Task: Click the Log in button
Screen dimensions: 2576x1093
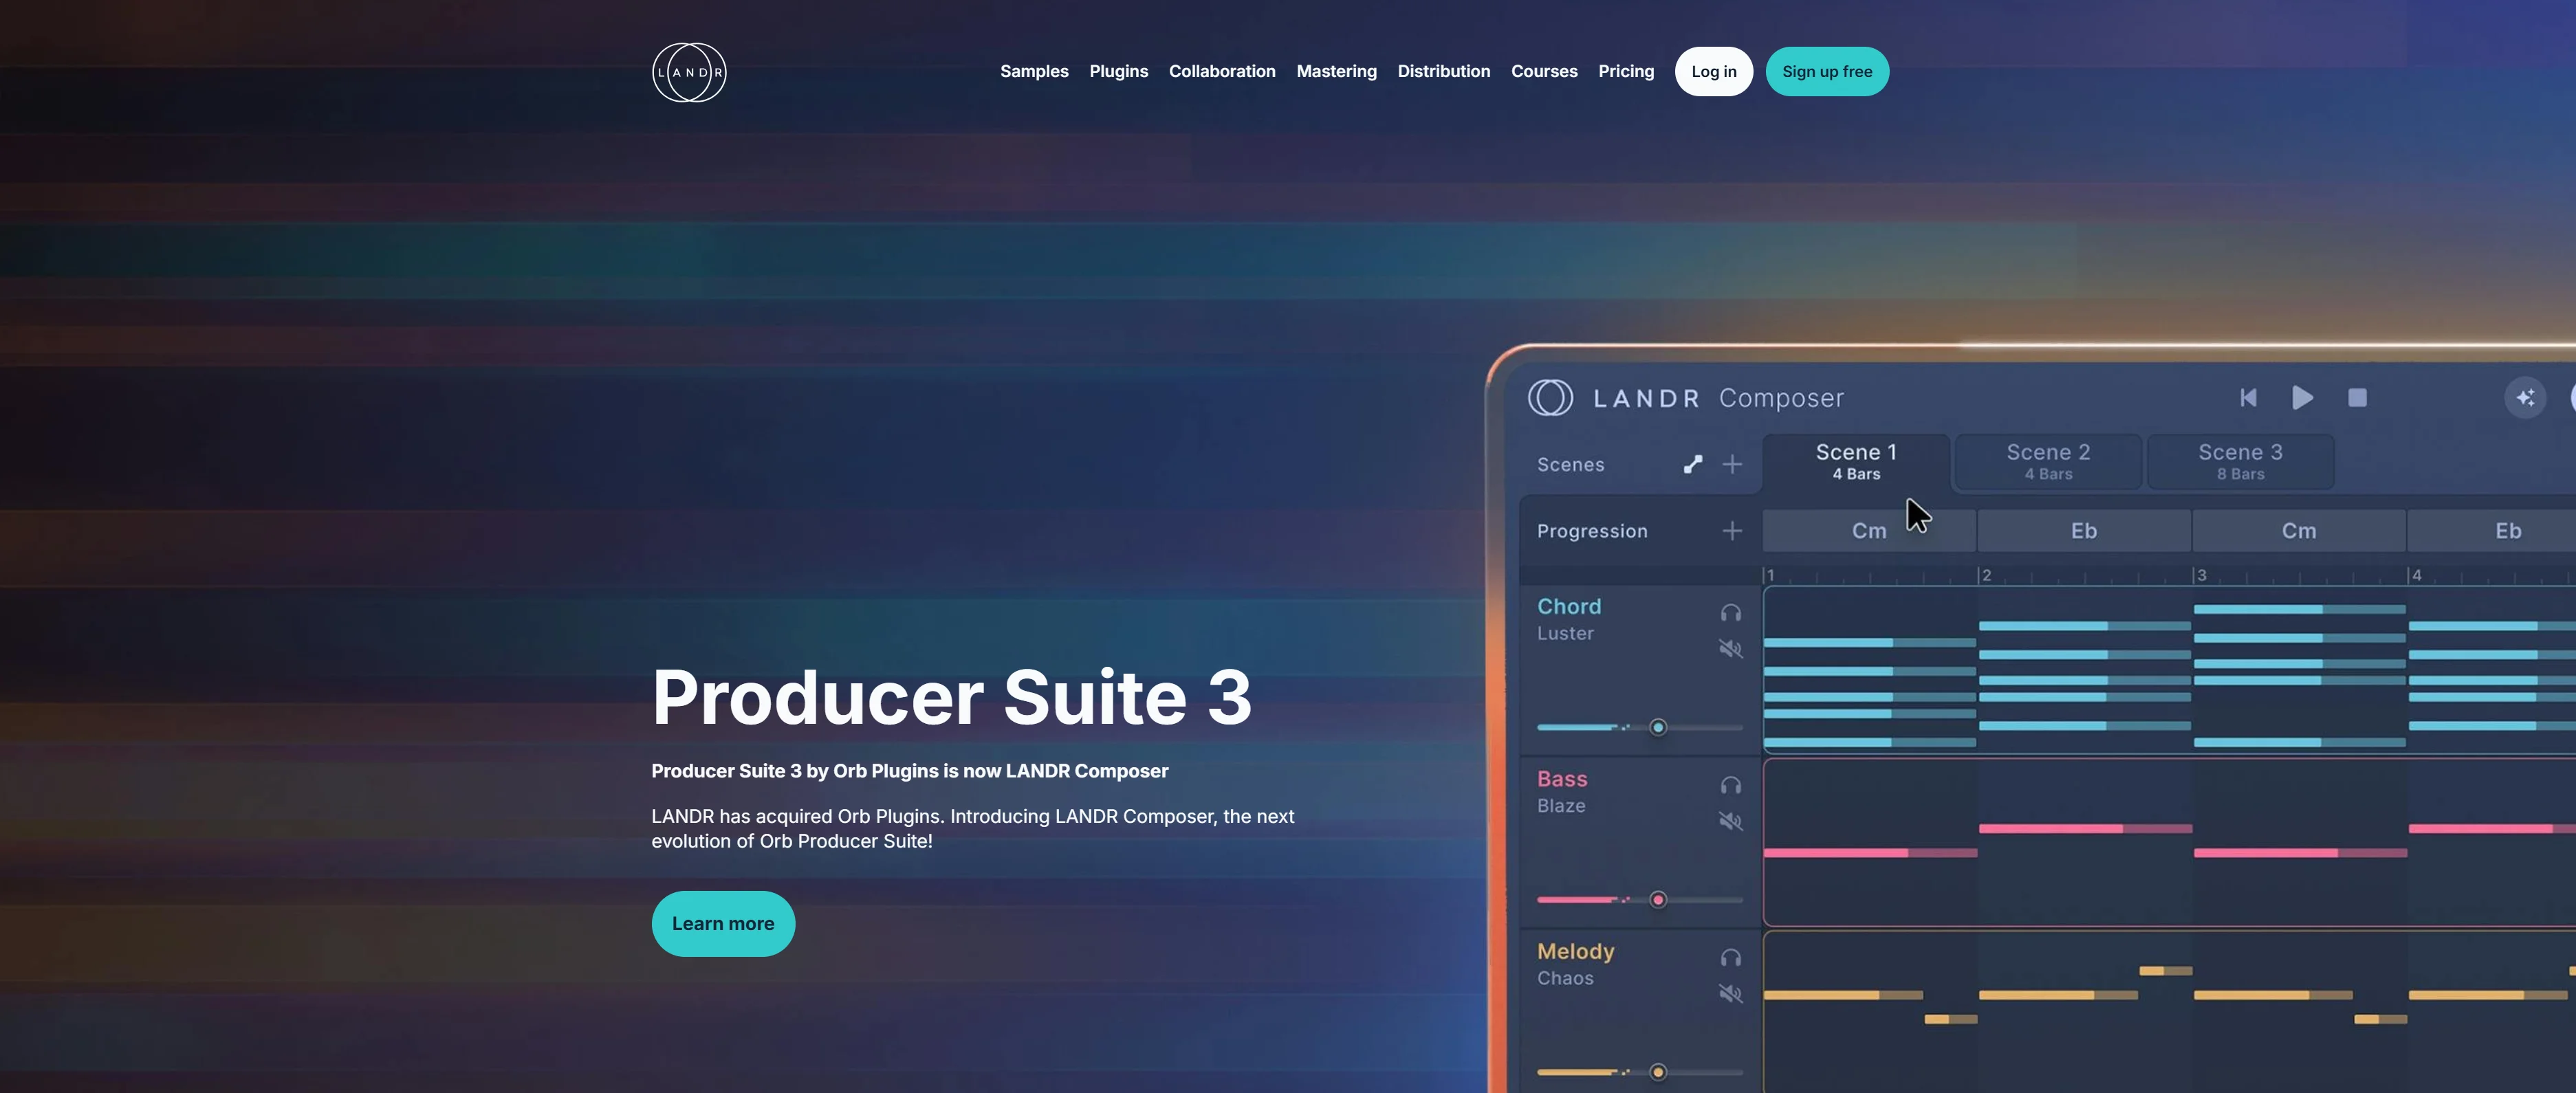Action: (1713, 72)
